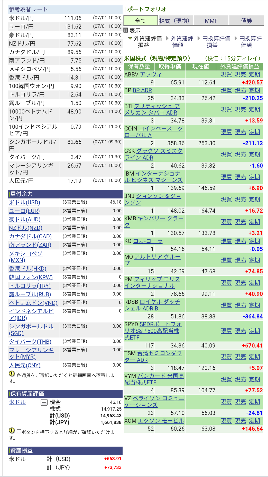268x477 pixels.
Task: Click 現売 for RDSB
Action: tap(241, 305)
